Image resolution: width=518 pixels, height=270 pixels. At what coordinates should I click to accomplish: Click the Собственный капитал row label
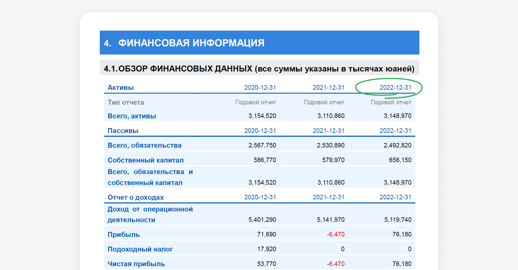point(146,160)
